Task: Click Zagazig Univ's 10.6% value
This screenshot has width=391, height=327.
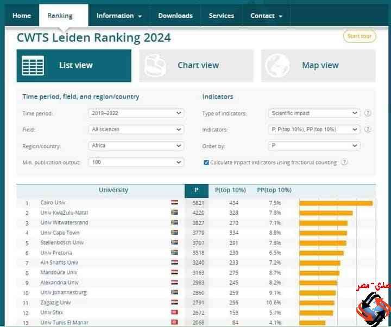Action: point(274,303)
